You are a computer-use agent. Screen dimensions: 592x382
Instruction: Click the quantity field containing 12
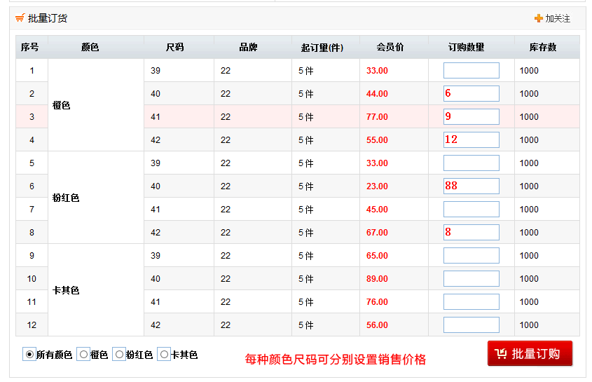471,139
